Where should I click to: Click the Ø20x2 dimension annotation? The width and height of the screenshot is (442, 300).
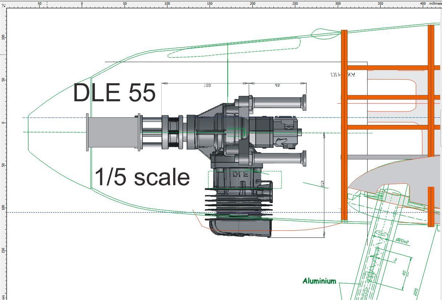coord(402,241)
